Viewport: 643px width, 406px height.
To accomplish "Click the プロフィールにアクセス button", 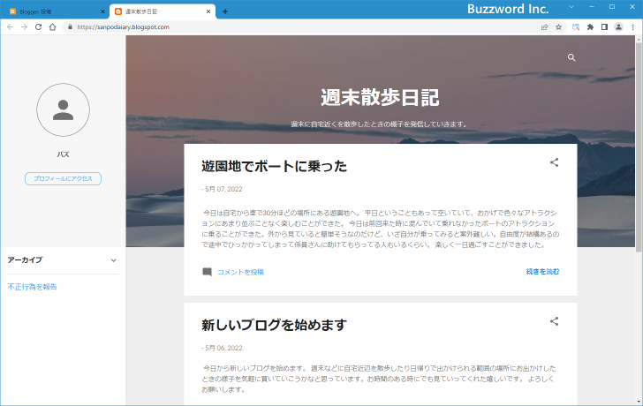I will (64, 178).
